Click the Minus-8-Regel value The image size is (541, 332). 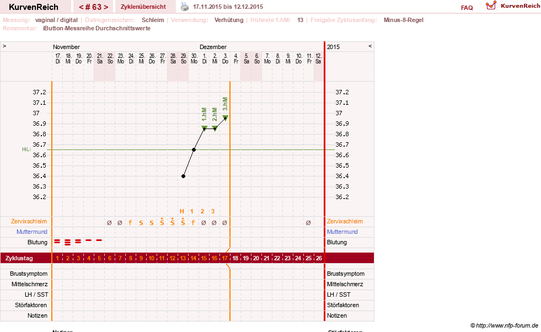(x=403, y=20)
